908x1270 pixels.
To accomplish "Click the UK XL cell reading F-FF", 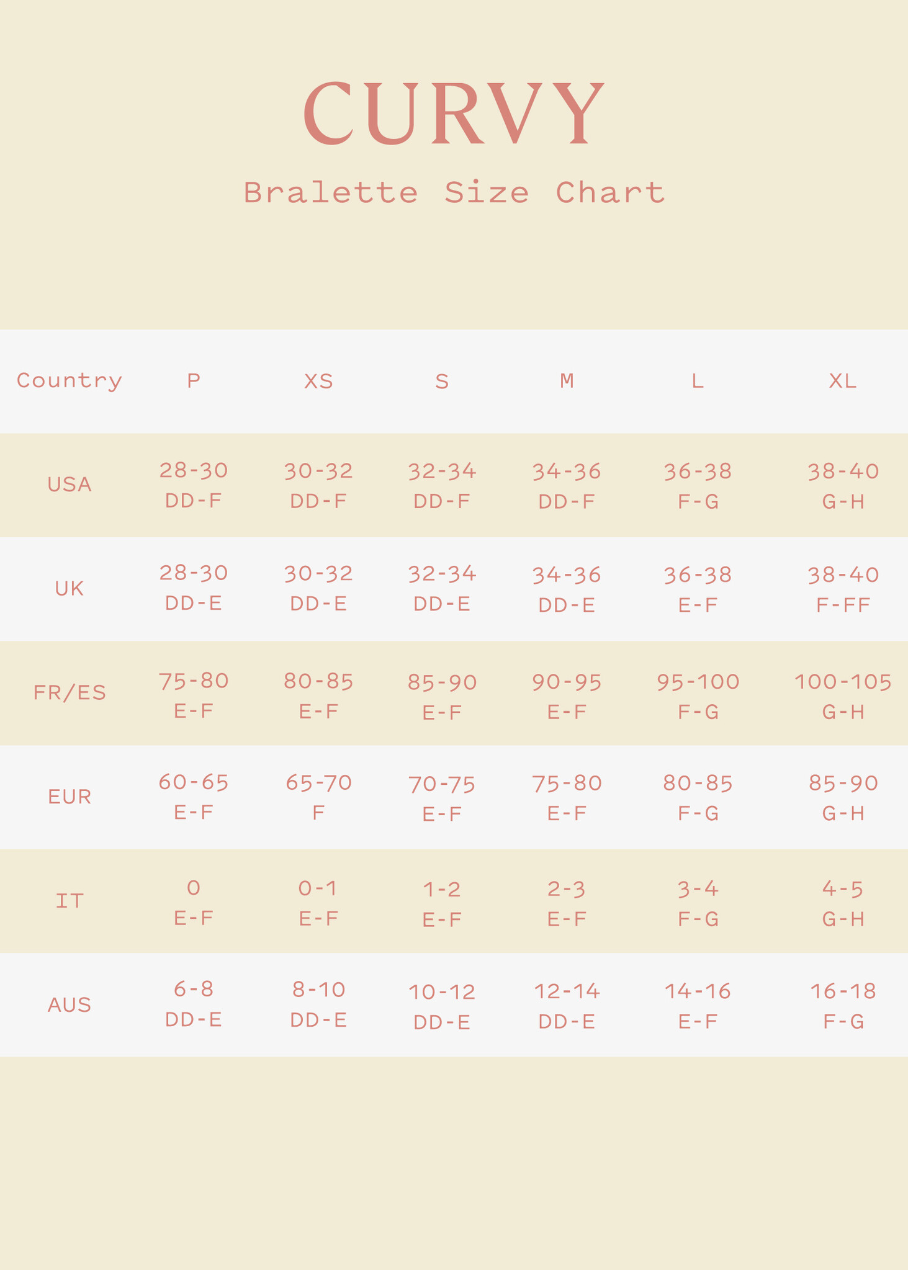I will 843,604.
